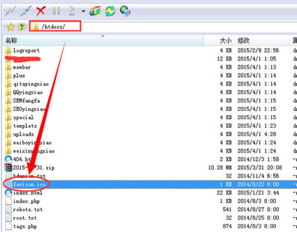Select the index.php file
The image size is (297, 232).
(x=26, y=201)
